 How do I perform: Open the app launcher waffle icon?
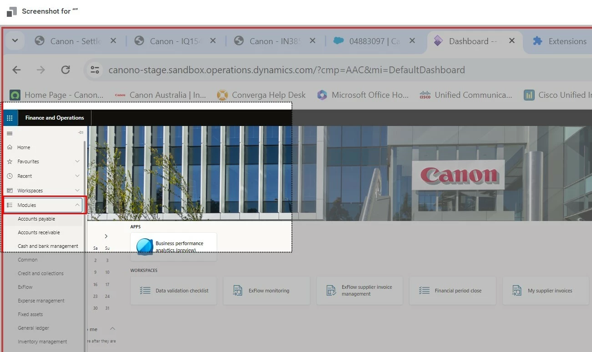tap(10, 118)
